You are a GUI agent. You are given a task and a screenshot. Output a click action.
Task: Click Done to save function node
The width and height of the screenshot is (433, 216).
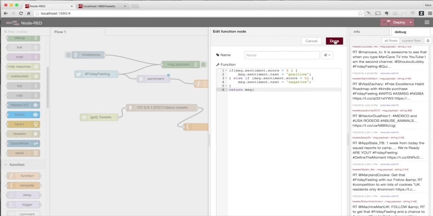pos(334,41)
